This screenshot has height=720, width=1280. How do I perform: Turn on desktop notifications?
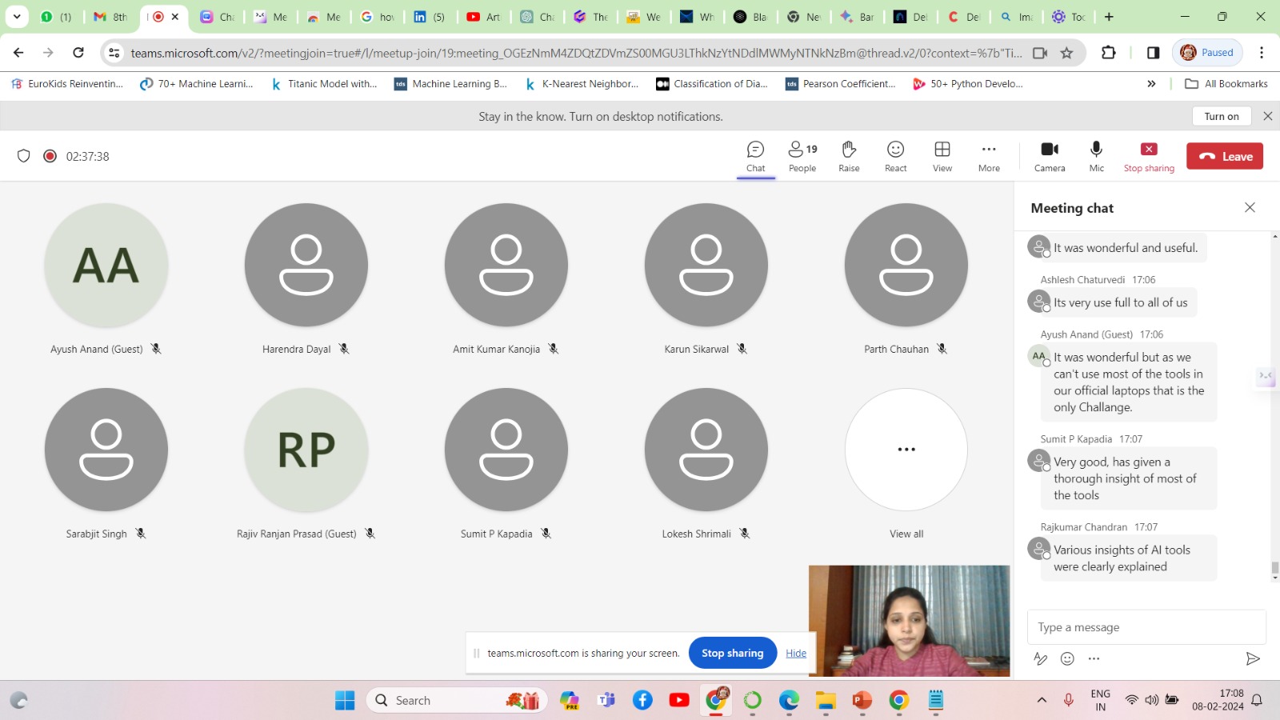pyautogui.click(x=1221, y=116)
